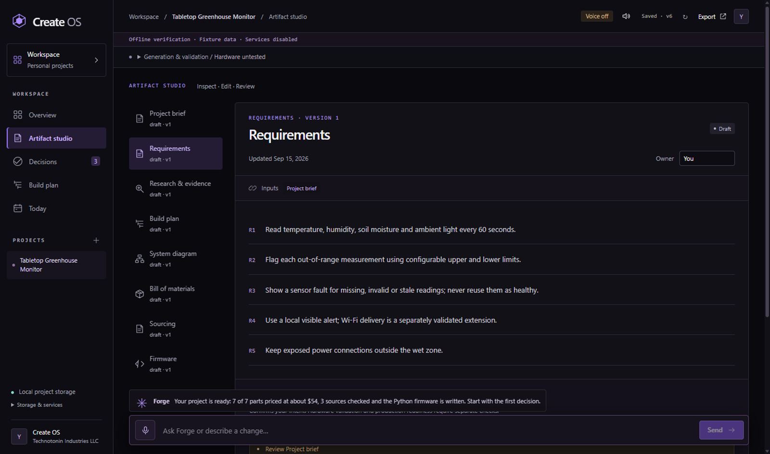Viewport: 770px width, 454px height.
Task: Click the Export button
Action: 712,16
